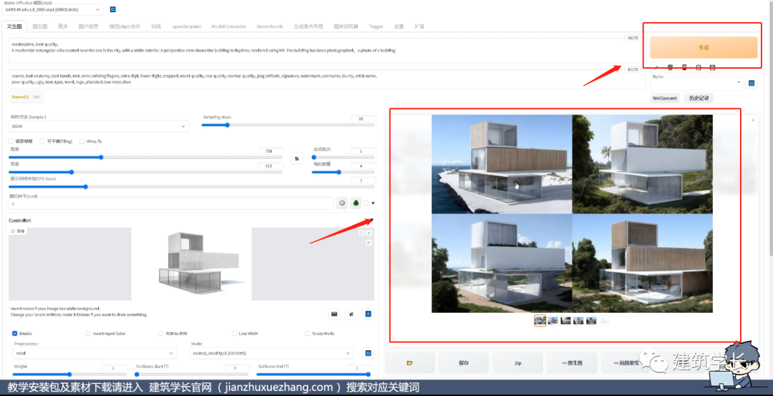Reuse last seed with the green recycle icon

[356, 203]
